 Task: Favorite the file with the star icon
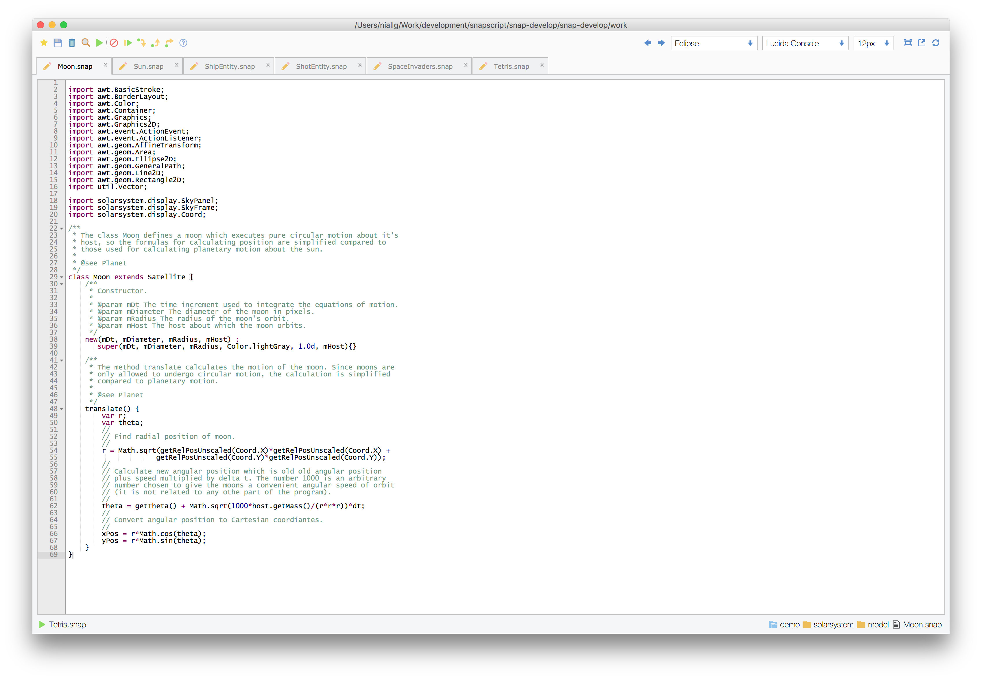click(x=44, y=42)
